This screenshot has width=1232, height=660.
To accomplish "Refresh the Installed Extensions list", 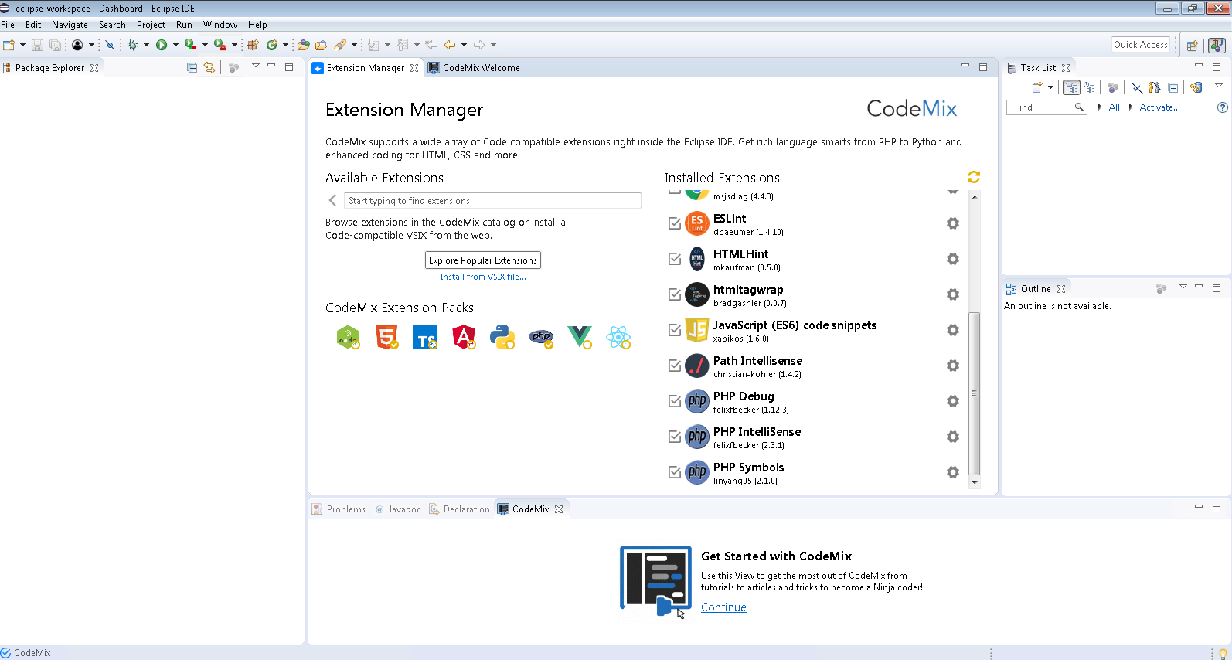I will pos(973,177).
